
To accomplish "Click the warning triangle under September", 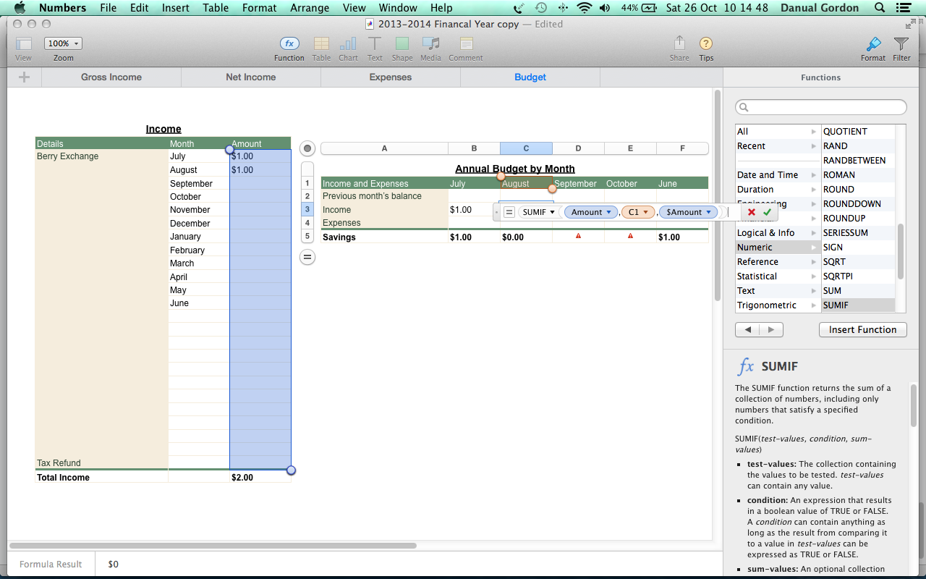I will pyautogui.click(x=578, y=236).
